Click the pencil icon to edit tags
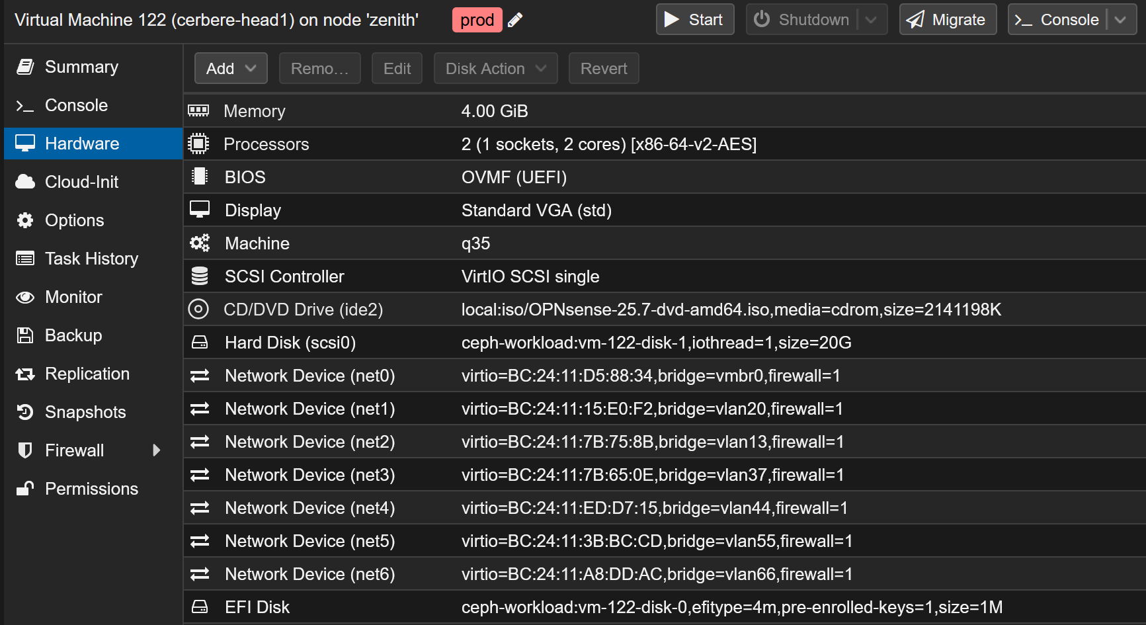1146x625 pixels. tap(515, 20)
